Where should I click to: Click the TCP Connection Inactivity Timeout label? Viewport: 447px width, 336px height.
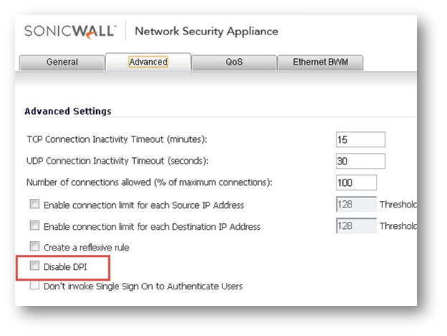point(121,139)
